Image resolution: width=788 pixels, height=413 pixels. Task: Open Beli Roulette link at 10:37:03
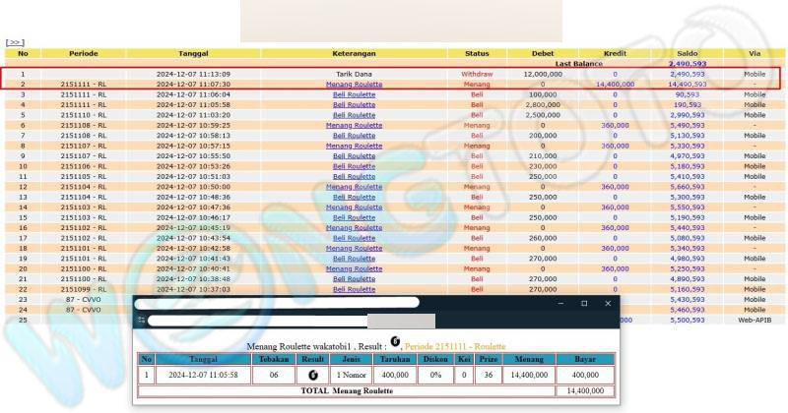point(354,289)
